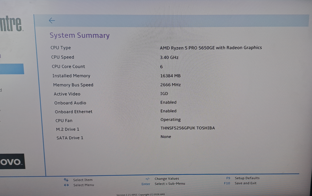Click the back arrow icon
This screenshot has height=196, width=312.
[52, 20]
